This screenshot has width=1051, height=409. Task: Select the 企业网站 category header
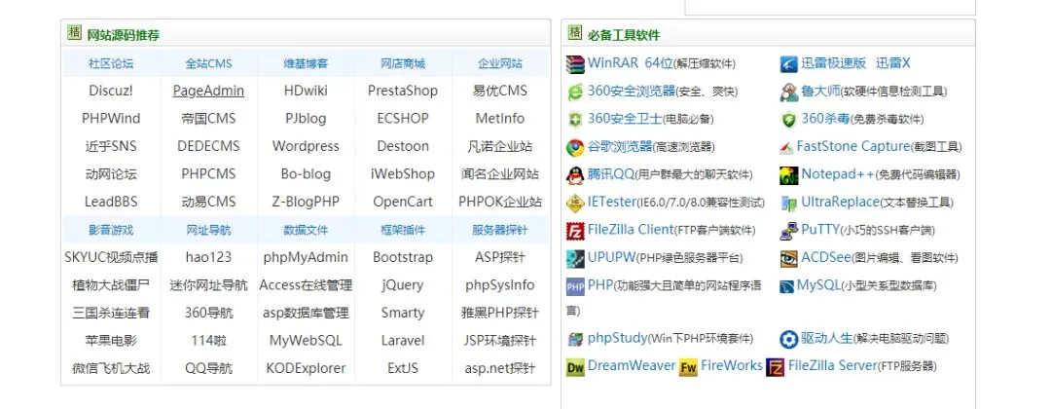click(x=500, y=63)
